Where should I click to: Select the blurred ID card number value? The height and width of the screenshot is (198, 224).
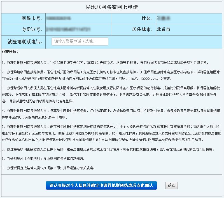tap(68, 29)
